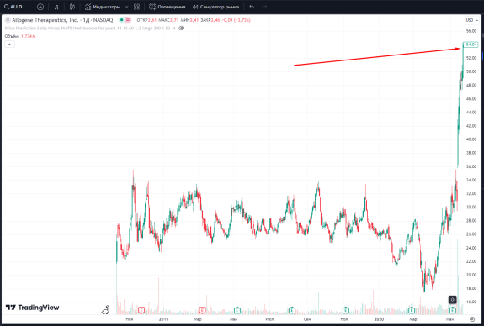Open the candlestick chart type selector
Viewport: 484px width, 326px height.
(72, 7)
